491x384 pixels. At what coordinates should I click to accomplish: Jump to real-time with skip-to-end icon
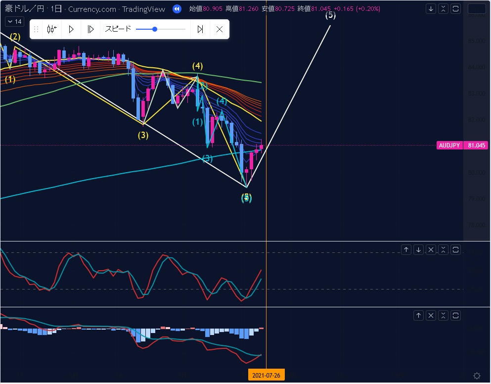[x=200, y=29]
